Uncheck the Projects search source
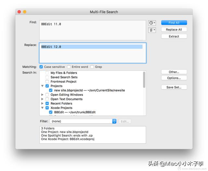The width and height of the screenshot is (208, 171). [47, 86]
